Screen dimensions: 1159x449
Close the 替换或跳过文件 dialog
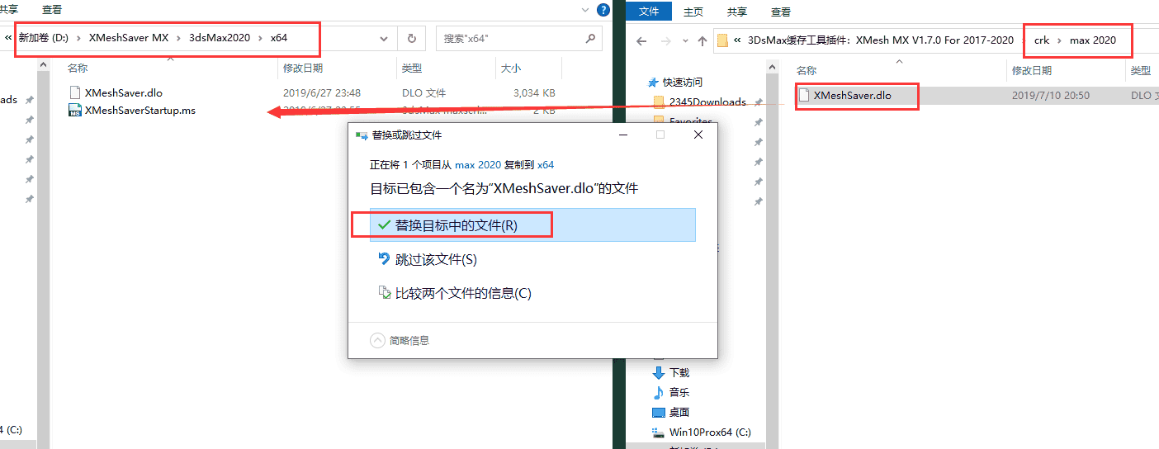pos(698,135)
